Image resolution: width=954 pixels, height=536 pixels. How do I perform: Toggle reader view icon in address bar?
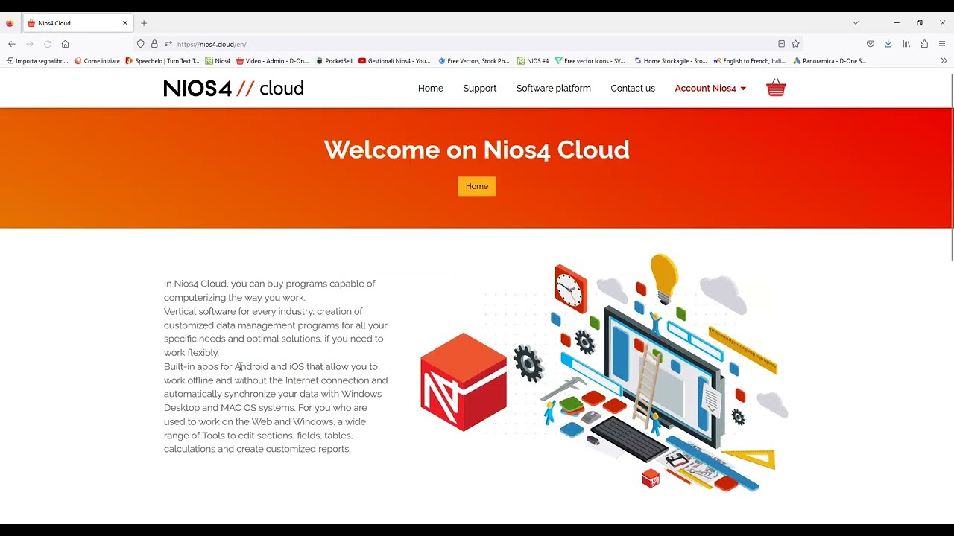pyautogui.click(x=781, y=44)
